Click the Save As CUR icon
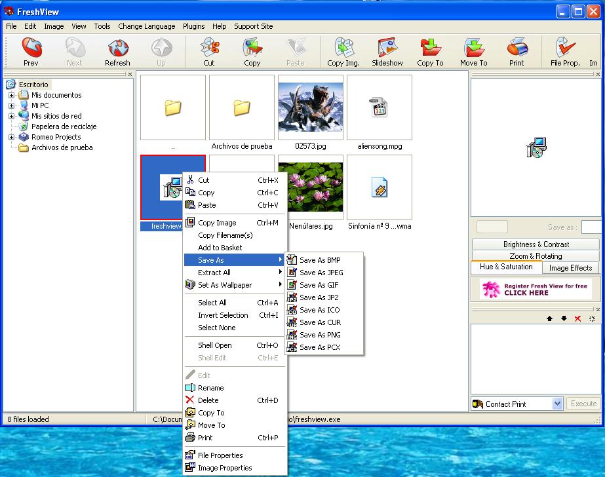The width and height of the screenshot is (605, 477). click(x=292, y=322)
